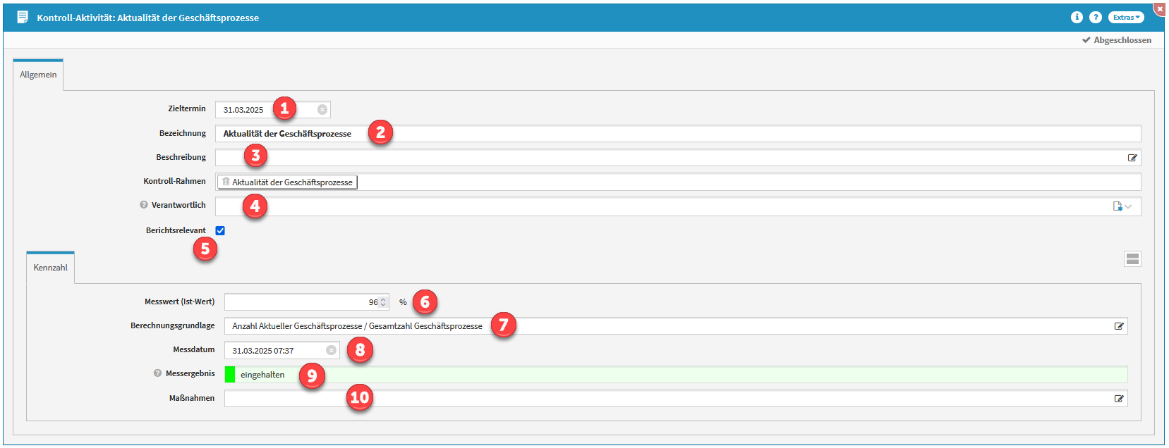Image resolution: width=1169 pixels, height=448 pixels.
Task: Switch to the Kennzahl tab
Action: point(51,268)
